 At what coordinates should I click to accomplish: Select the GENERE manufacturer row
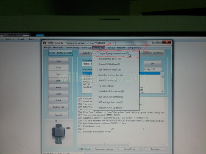(87, 76)
